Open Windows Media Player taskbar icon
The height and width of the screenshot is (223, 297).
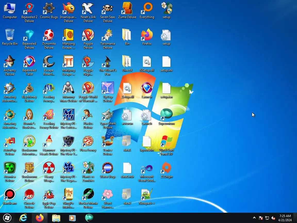72,218
